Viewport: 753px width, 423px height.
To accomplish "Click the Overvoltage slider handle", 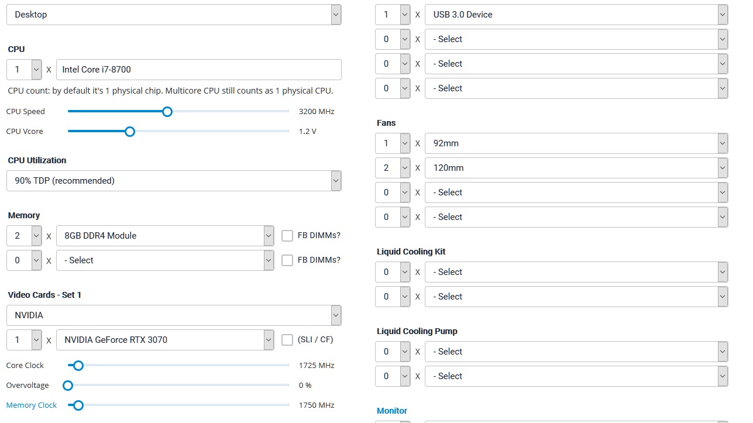I will click(68, 385).
